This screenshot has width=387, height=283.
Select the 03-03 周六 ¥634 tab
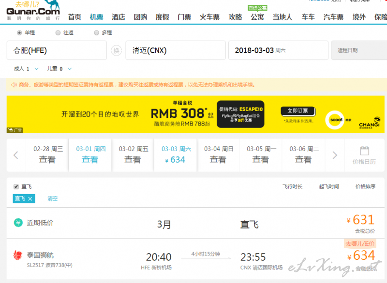pos(176,155)
